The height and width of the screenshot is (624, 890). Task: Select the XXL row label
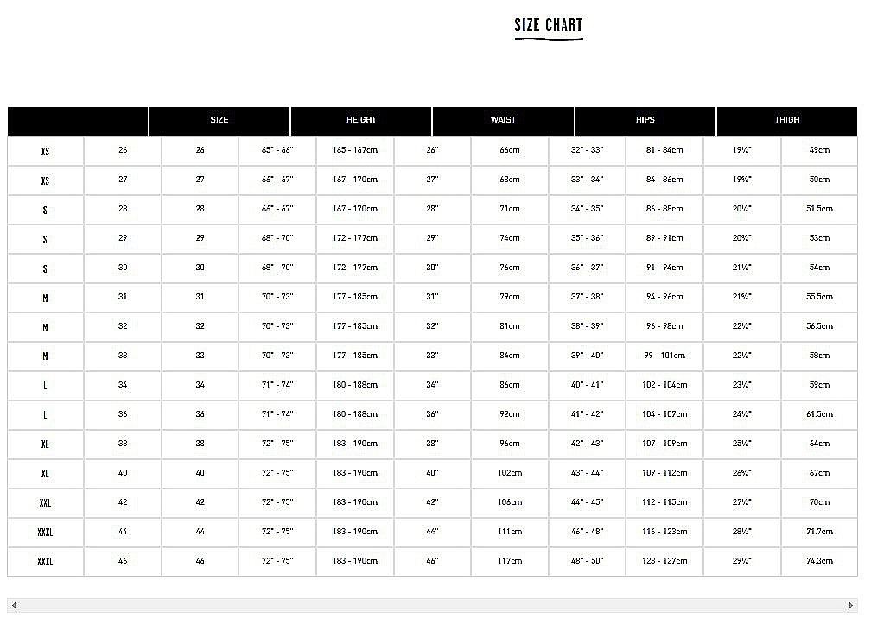tap(45, 502)
